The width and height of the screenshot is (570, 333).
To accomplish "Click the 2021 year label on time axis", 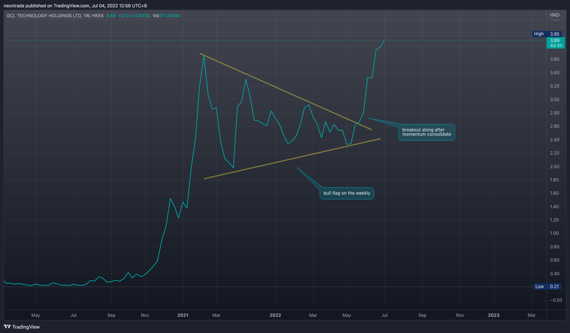I will click(183, 315).
